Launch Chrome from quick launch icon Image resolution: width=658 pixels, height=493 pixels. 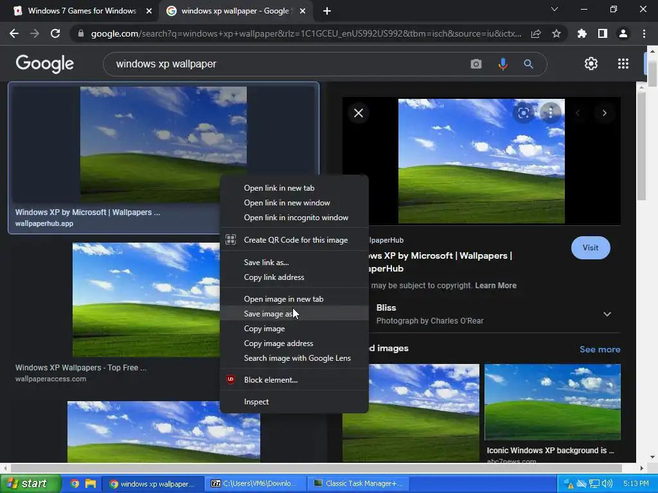click(x=75, y=483)
